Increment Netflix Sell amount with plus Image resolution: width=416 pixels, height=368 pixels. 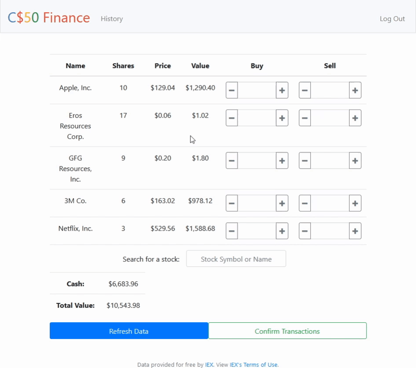(355, 231)
